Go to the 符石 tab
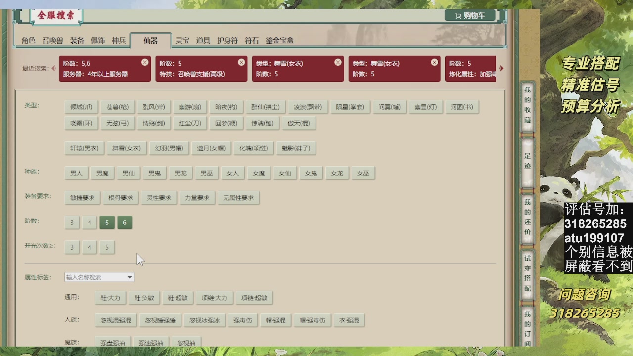 (252, 40)
